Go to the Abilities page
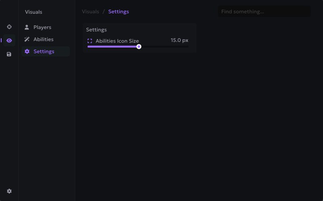Screen dimensions: 323x201 coord(44,39)
